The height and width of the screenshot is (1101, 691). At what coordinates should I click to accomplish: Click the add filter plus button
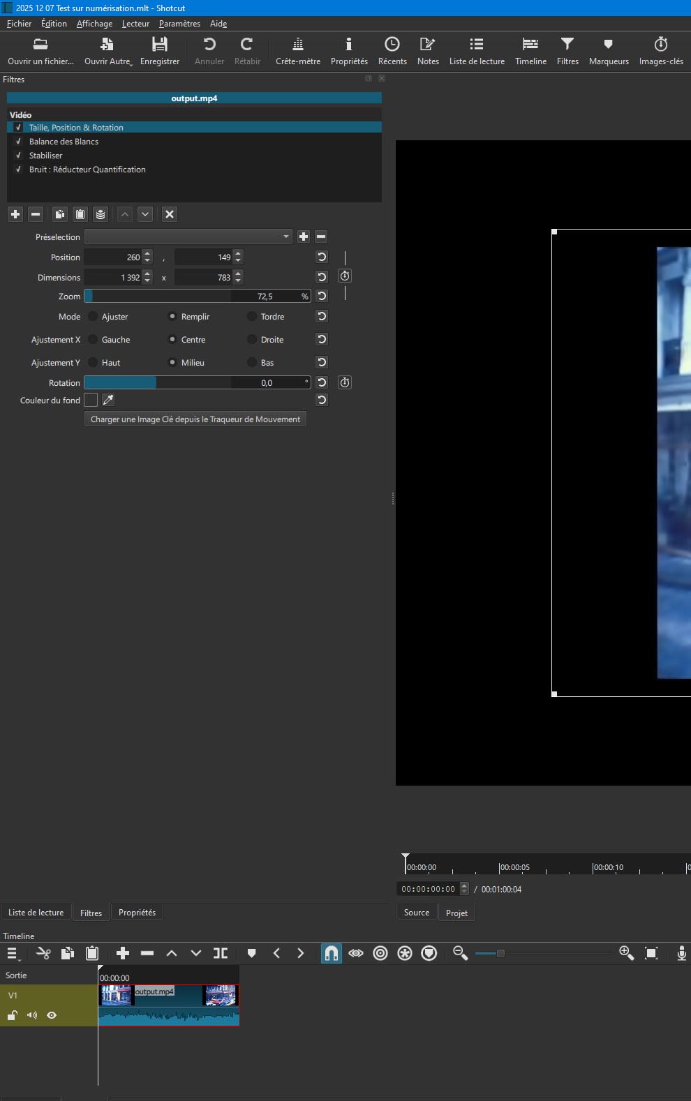pyautogui.click(x=15, y=214)
